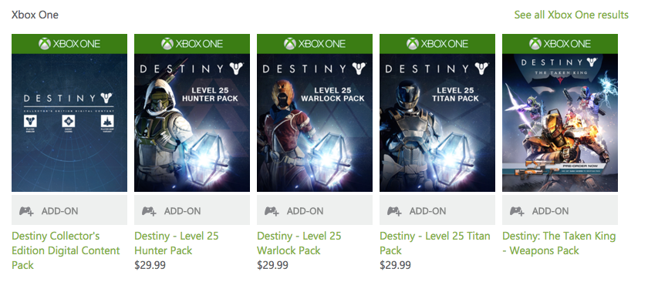Click the add-on controller icon under Collector's Edition

point(26,211)
